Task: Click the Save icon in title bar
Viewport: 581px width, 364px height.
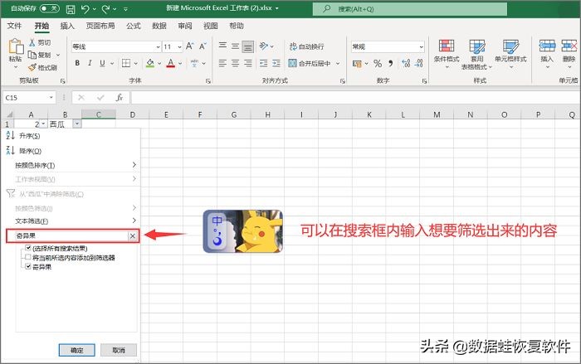Action: coord(71,9)
